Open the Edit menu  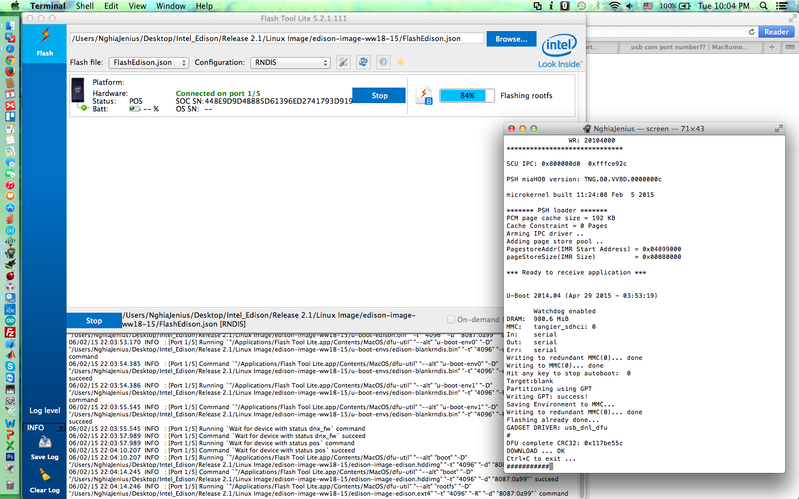(112, 6)
